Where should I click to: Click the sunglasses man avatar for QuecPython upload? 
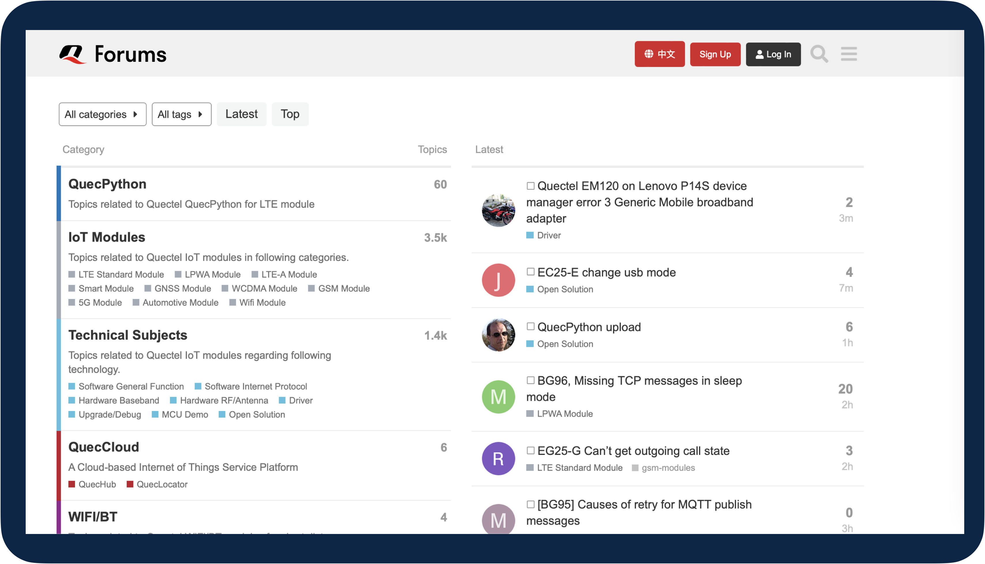498,335
